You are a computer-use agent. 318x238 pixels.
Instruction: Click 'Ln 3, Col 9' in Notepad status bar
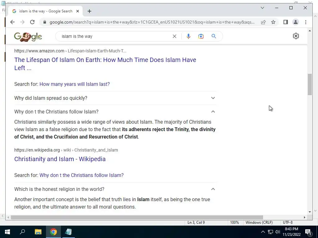pyautogui.click(x=196, y=223)
